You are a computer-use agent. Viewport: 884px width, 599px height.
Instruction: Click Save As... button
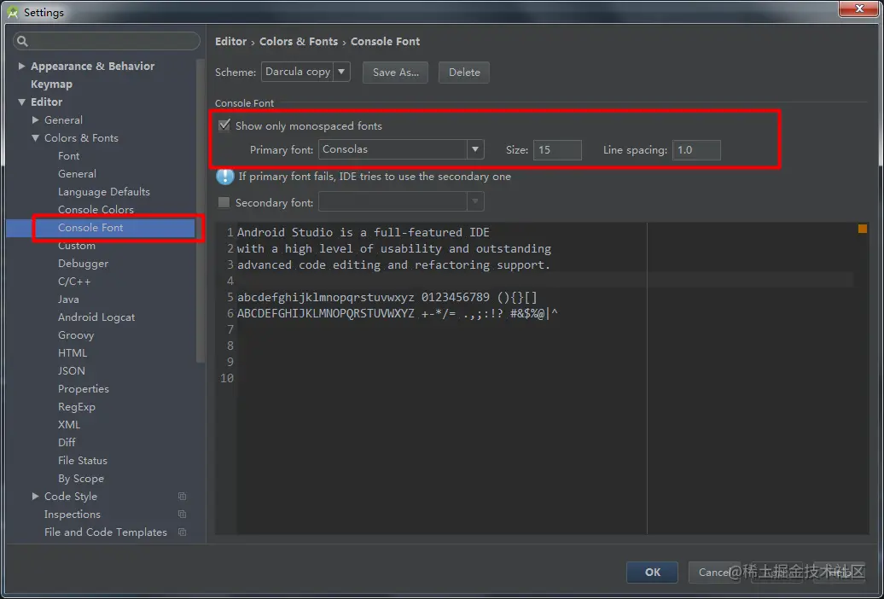point(395,73)
